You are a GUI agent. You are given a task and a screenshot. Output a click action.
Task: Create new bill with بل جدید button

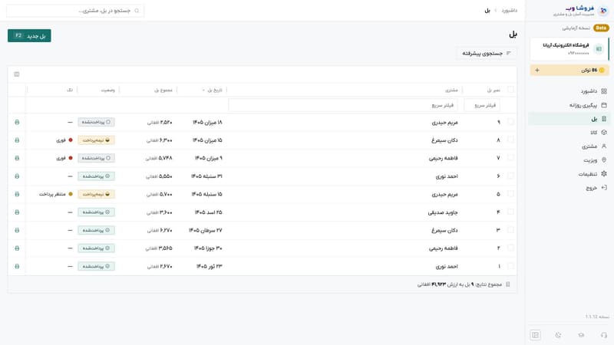pos(29,35)
